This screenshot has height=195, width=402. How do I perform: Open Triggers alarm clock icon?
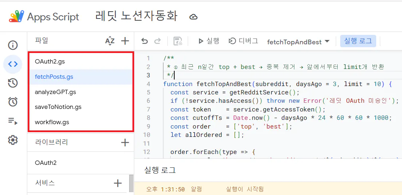coord(13,102)
